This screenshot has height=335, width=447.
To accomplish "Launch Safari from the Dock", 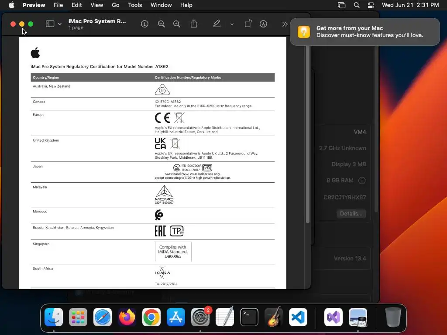I will [x=103, y=317].
